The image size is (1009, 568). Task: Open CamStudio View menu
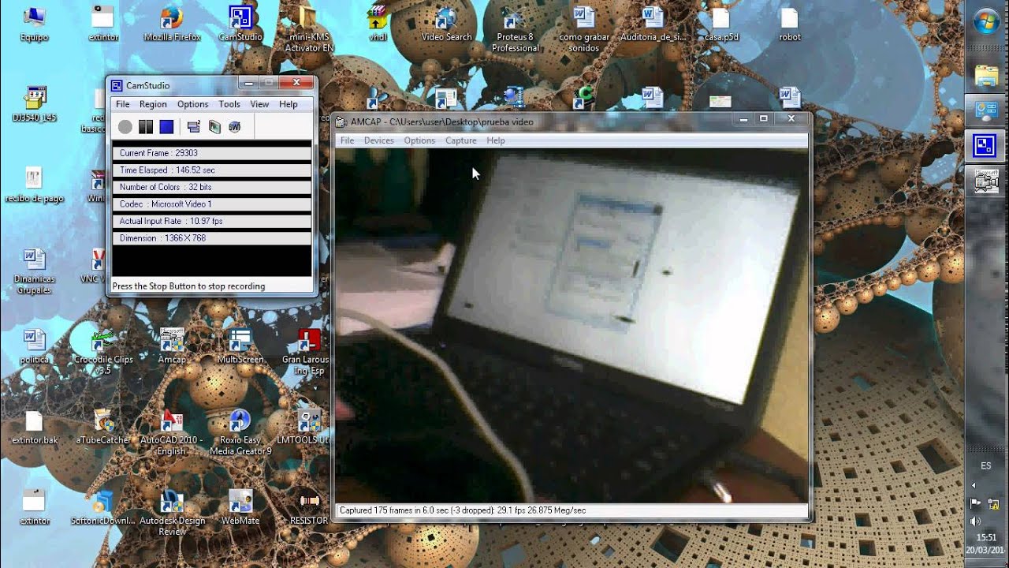pos(259,104)
